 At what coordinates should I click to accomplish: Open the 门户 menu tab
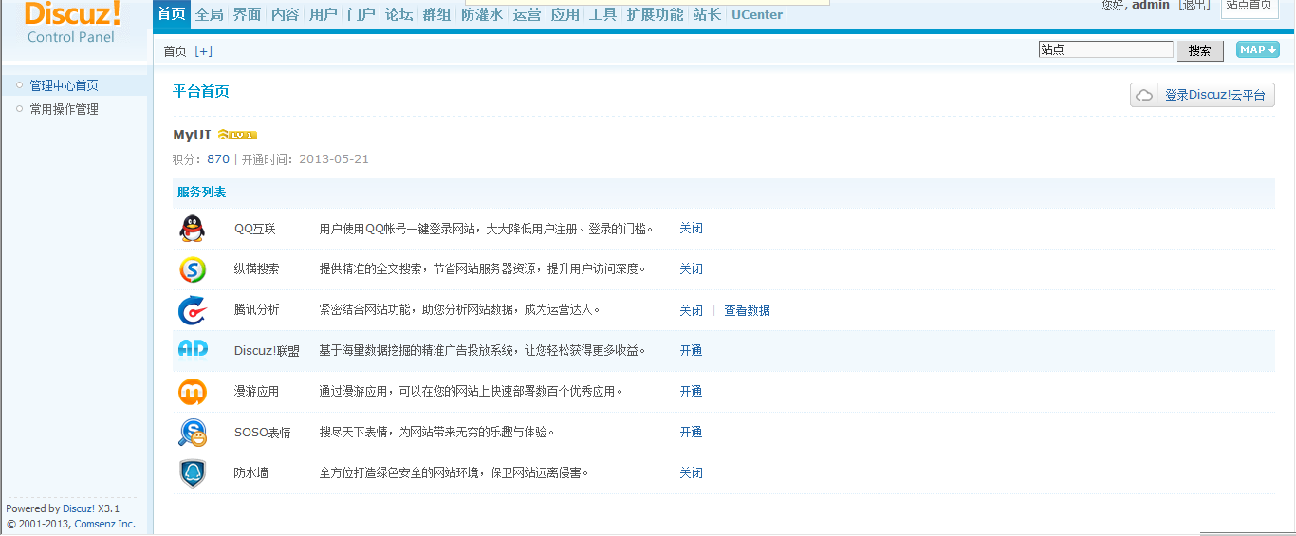[361, 14]
